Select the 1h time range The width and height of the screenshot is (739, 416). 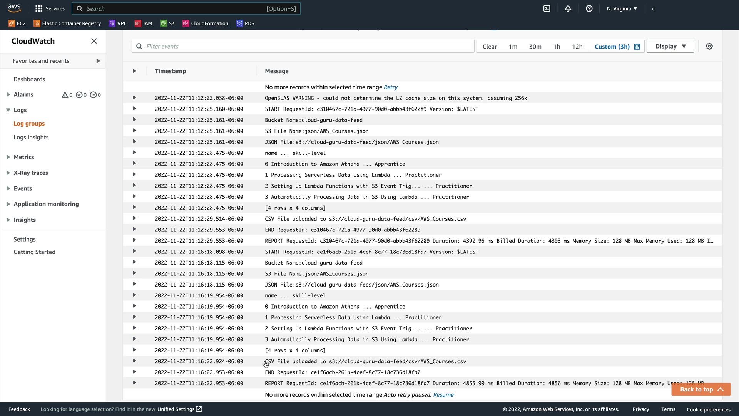pyautogui.click(x=557, y=47)
